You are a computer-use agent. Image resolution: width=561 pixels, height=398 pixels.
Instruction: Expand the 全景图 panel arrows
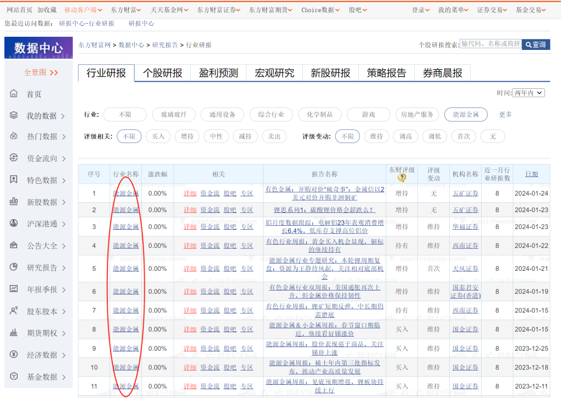pyautogui.click(x=54, y=72)
